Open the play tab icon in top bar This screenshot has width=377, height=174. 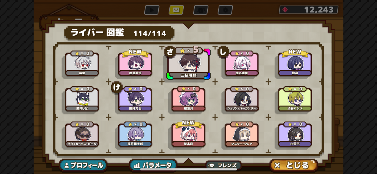(x=152, y=10)
